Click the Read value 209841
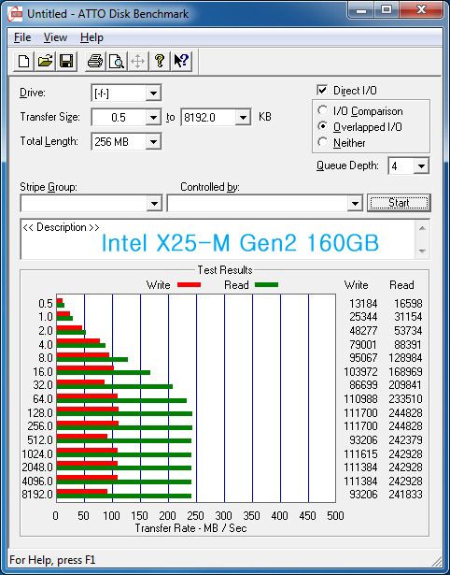The image size is (450, 575). tap(405, 385)
